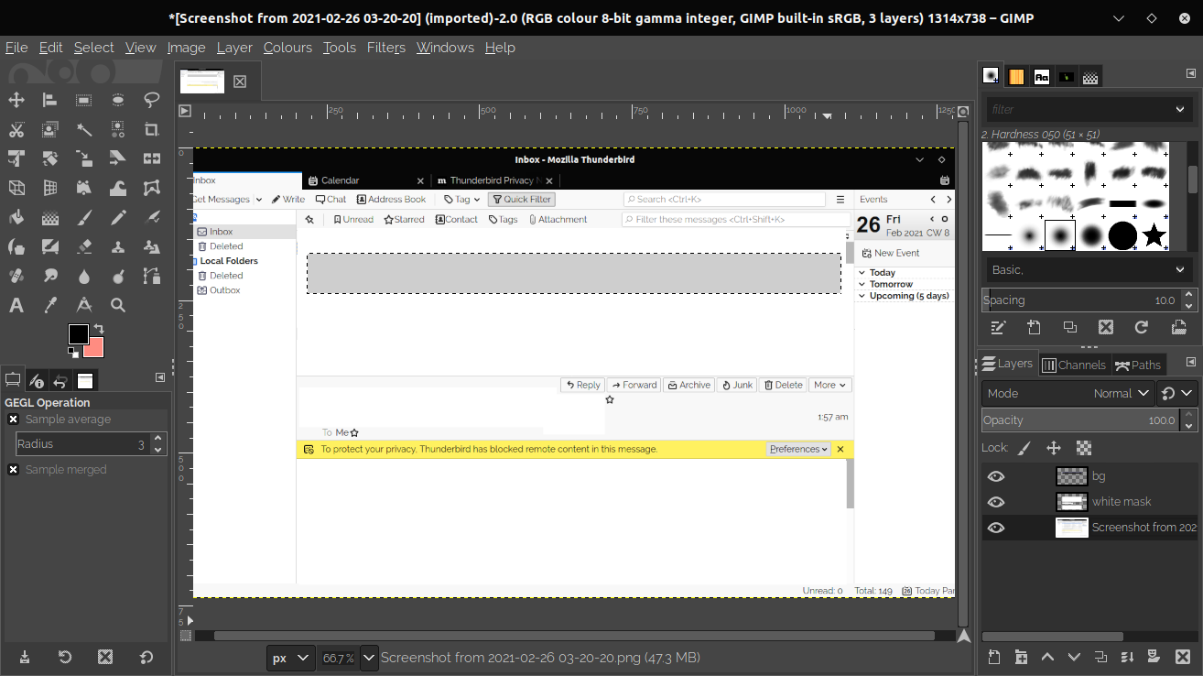Screen dimensions: 1203x676
Task: Select the Heal tool
Action: pyautogui.click(x=16, y=276)
